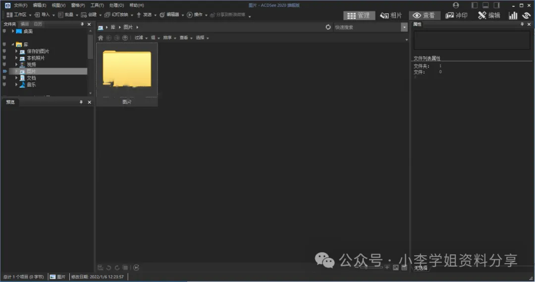Toggle the bottom panel layout icon

[485, 5]
